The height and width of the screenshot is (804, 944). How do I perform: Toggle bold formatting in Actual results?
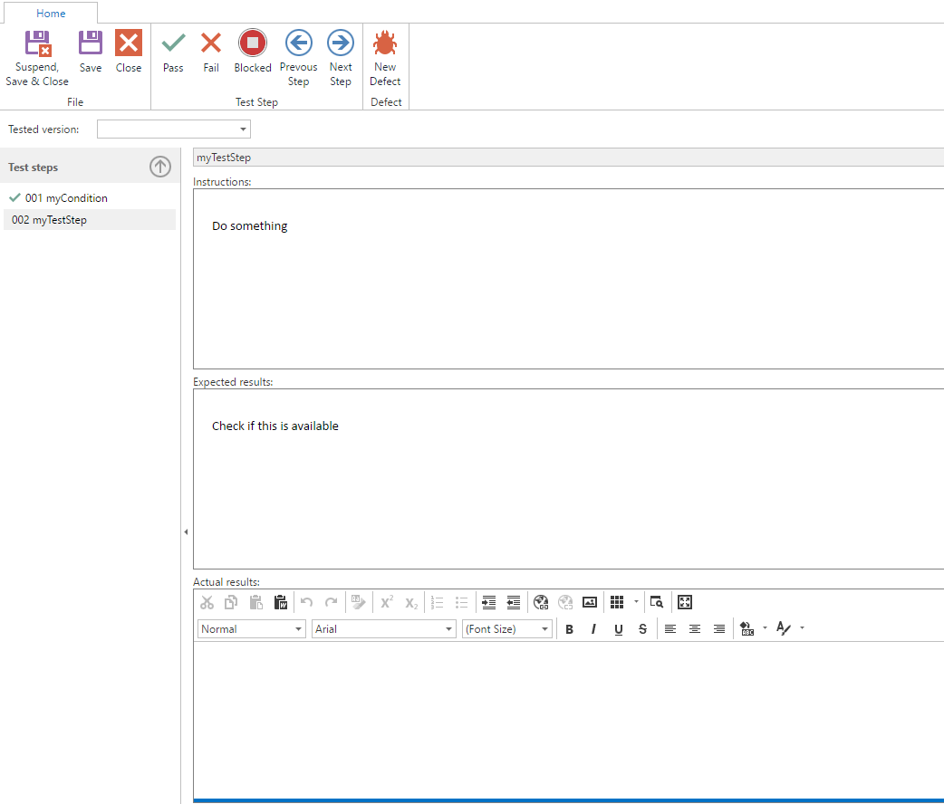tap(569, 629)
